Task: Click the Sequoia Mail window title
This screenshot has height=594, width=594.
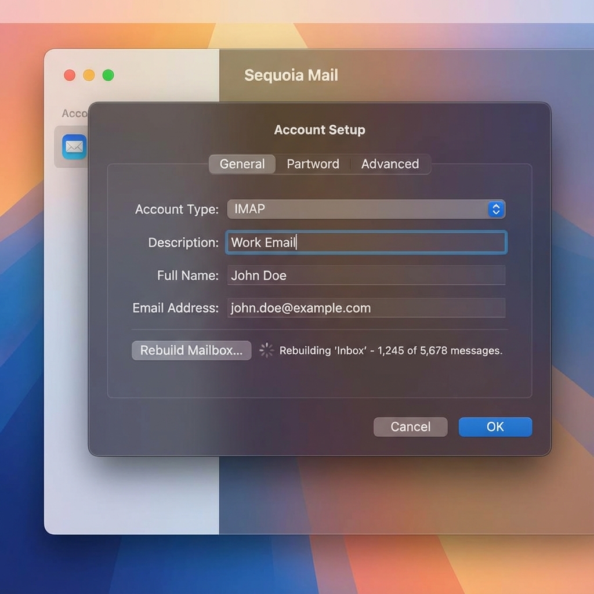Action: [291, 75]
